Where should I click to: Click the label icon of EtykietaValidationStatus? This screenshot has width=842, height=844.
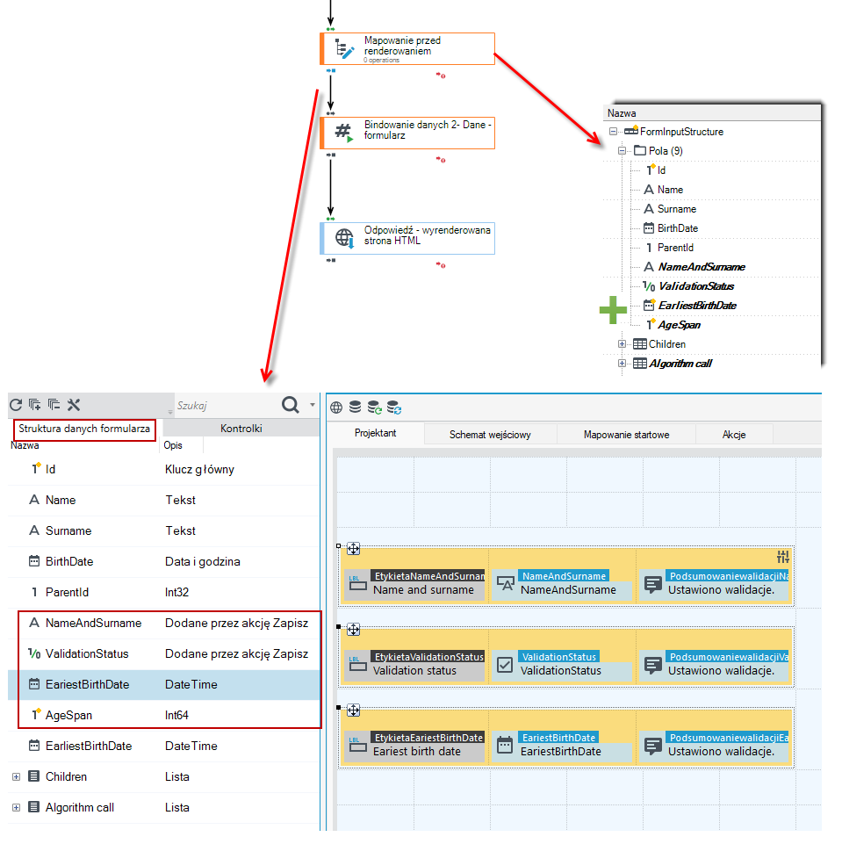pos(357,665)
